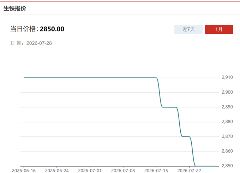This screenshot has width=240, height=173.
Task: Click the 2,880 y-axis label
Action: click(x=227, y=122)
